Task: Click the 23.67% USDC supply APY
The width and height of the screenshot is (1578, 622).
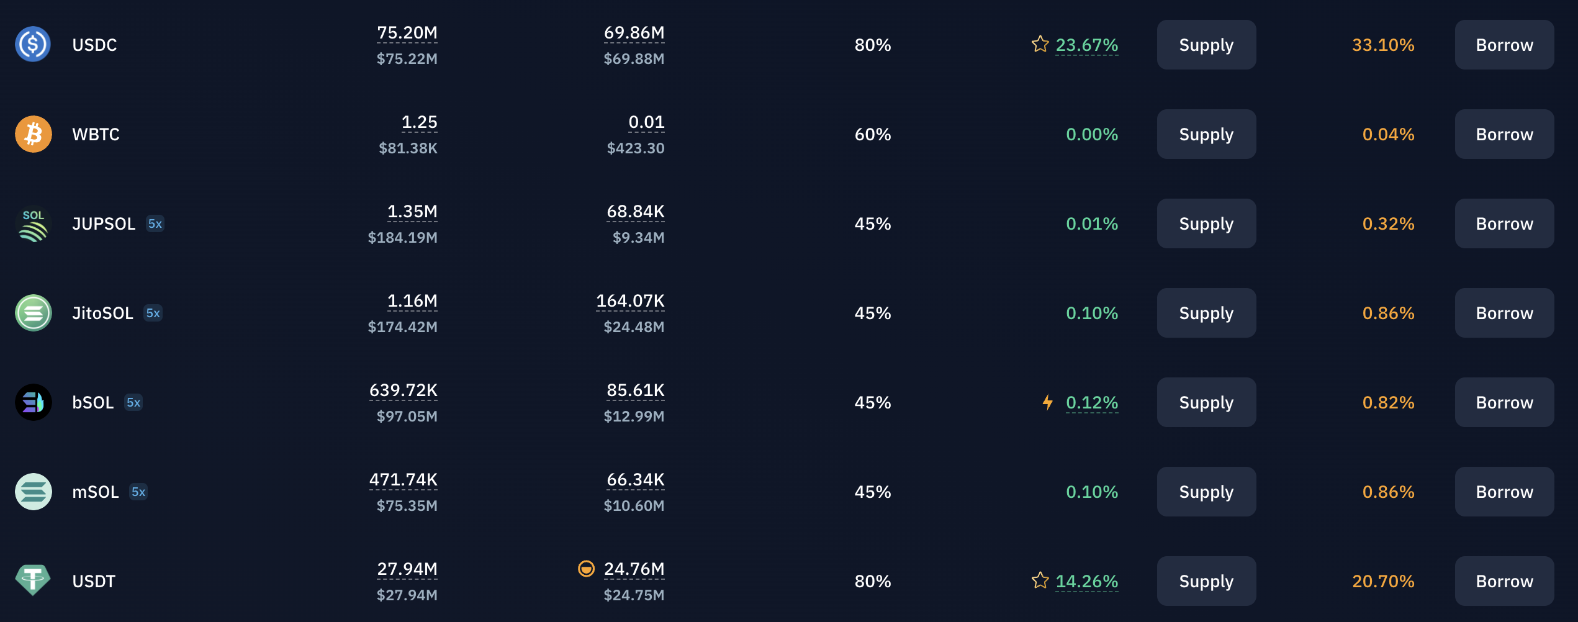Action: click(1087, 45)
